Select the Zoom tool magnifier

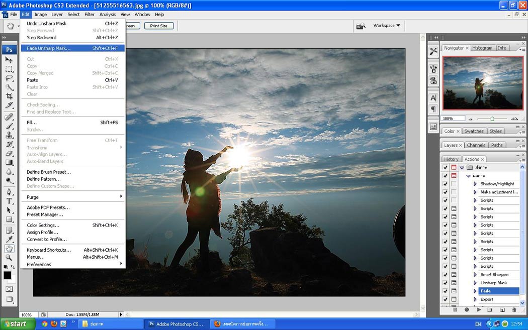coord(9,258)
